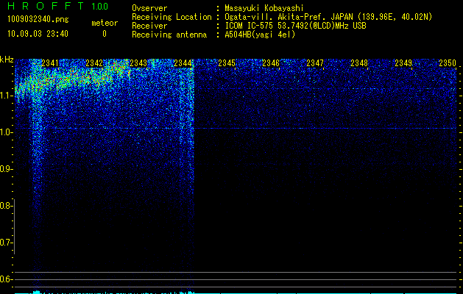Click the 2345 time marker
463x294 pixels.
click(x=227, y=63)
